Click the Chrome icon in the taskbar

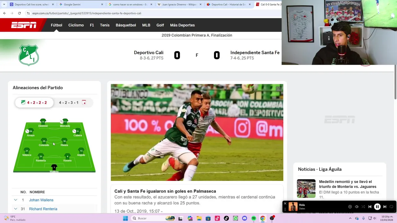(263, 218)
